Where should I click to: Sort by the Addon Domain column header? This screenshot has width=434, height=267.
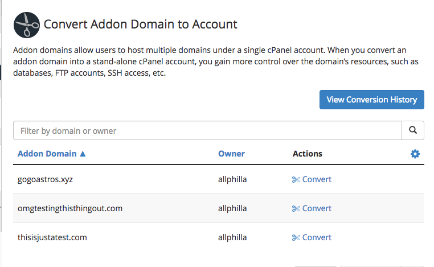pos(48,154)
